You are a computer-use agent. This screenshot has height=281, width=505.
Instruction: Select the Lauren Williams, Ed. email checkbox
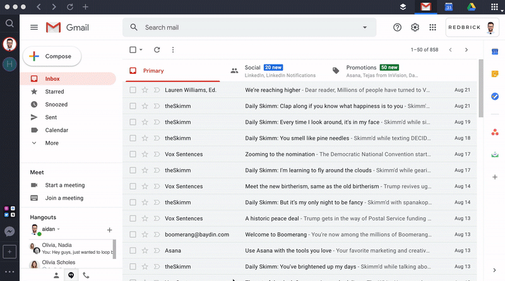(x=133, y=90)
